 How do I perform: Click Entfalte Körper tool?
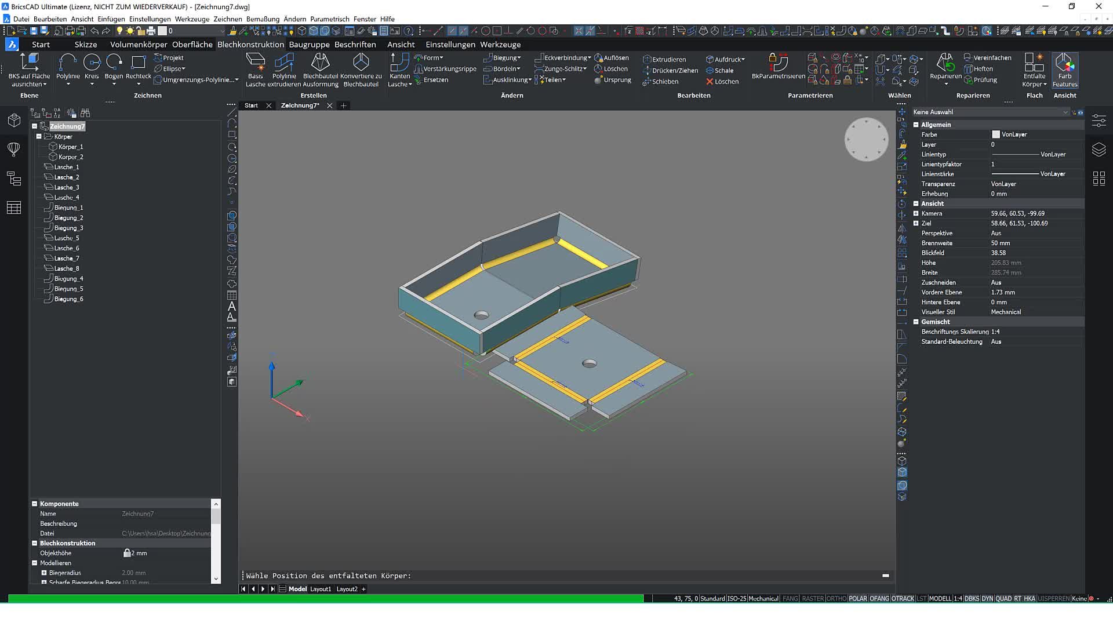click(1034, 70)
